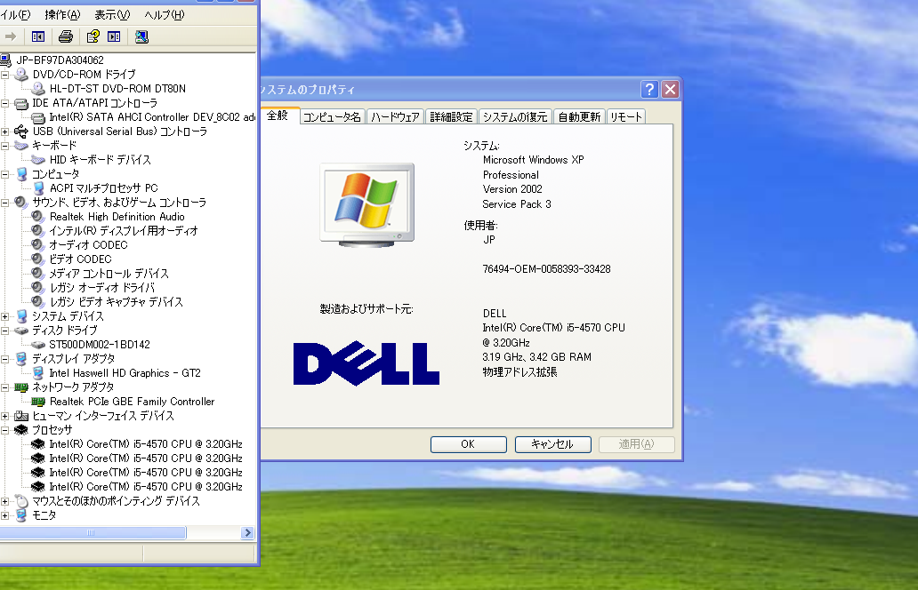Select プロセッサ category row
The height and width of the screenshot is (590, 918).
click(x=52, y=430)
